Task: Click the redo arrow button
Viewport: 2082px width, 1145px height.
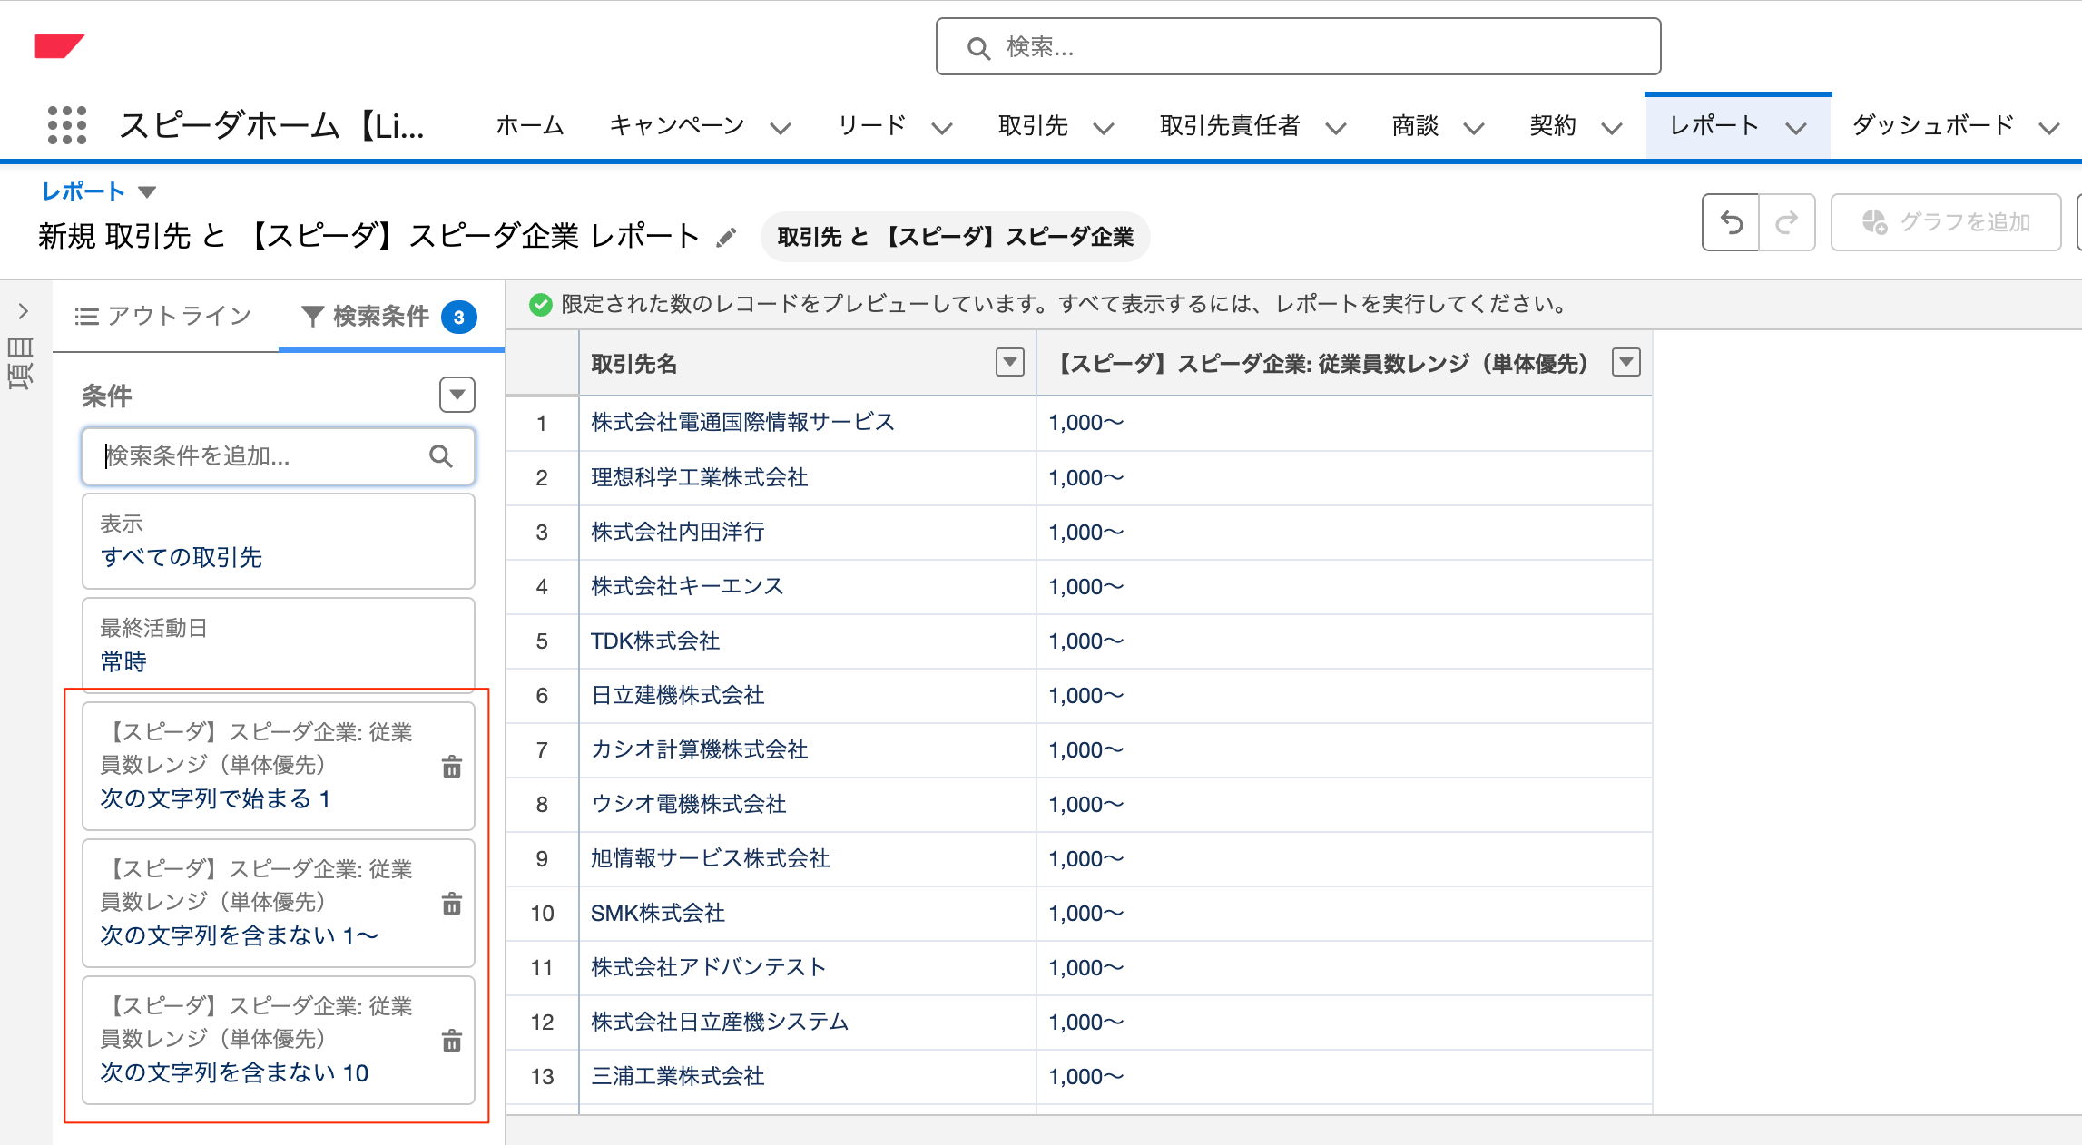Action: [1787, 222]
